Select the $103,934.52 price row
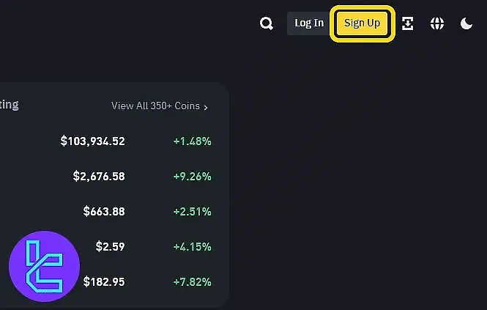Image resolution: width=487 pixels, height=310 pixels. [x=93, y=141]
